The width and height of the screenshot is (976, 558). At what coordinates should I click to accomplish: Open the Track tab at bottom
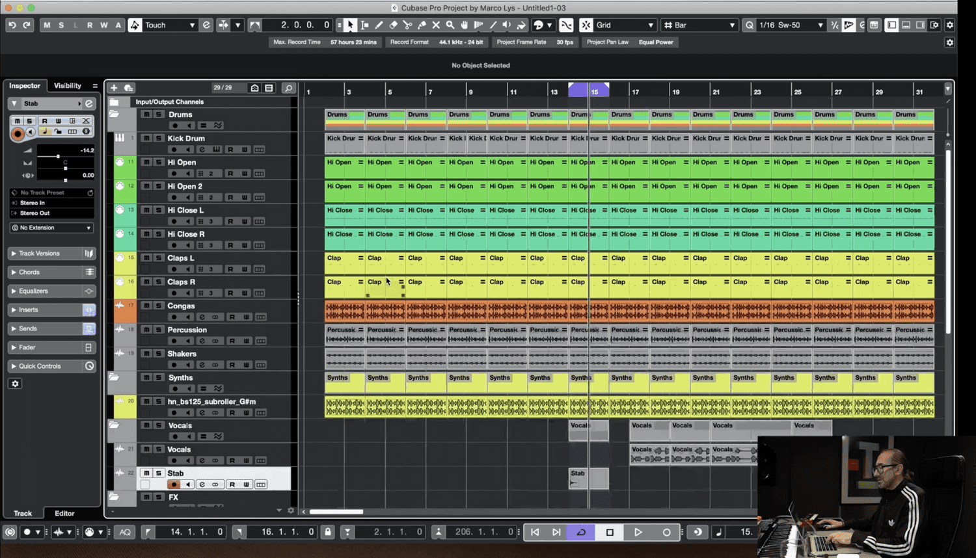(23, 513)
